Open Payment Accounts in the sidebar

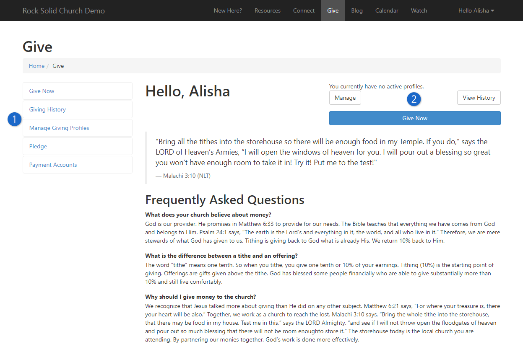(78, 165)
